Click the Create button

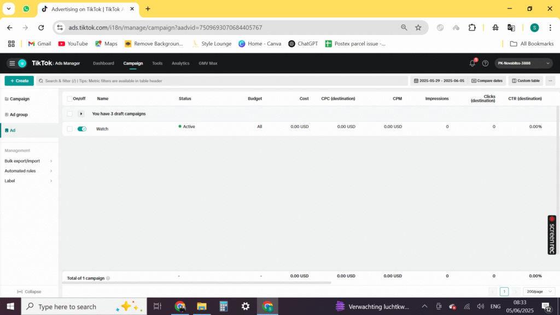pos(19,81)
